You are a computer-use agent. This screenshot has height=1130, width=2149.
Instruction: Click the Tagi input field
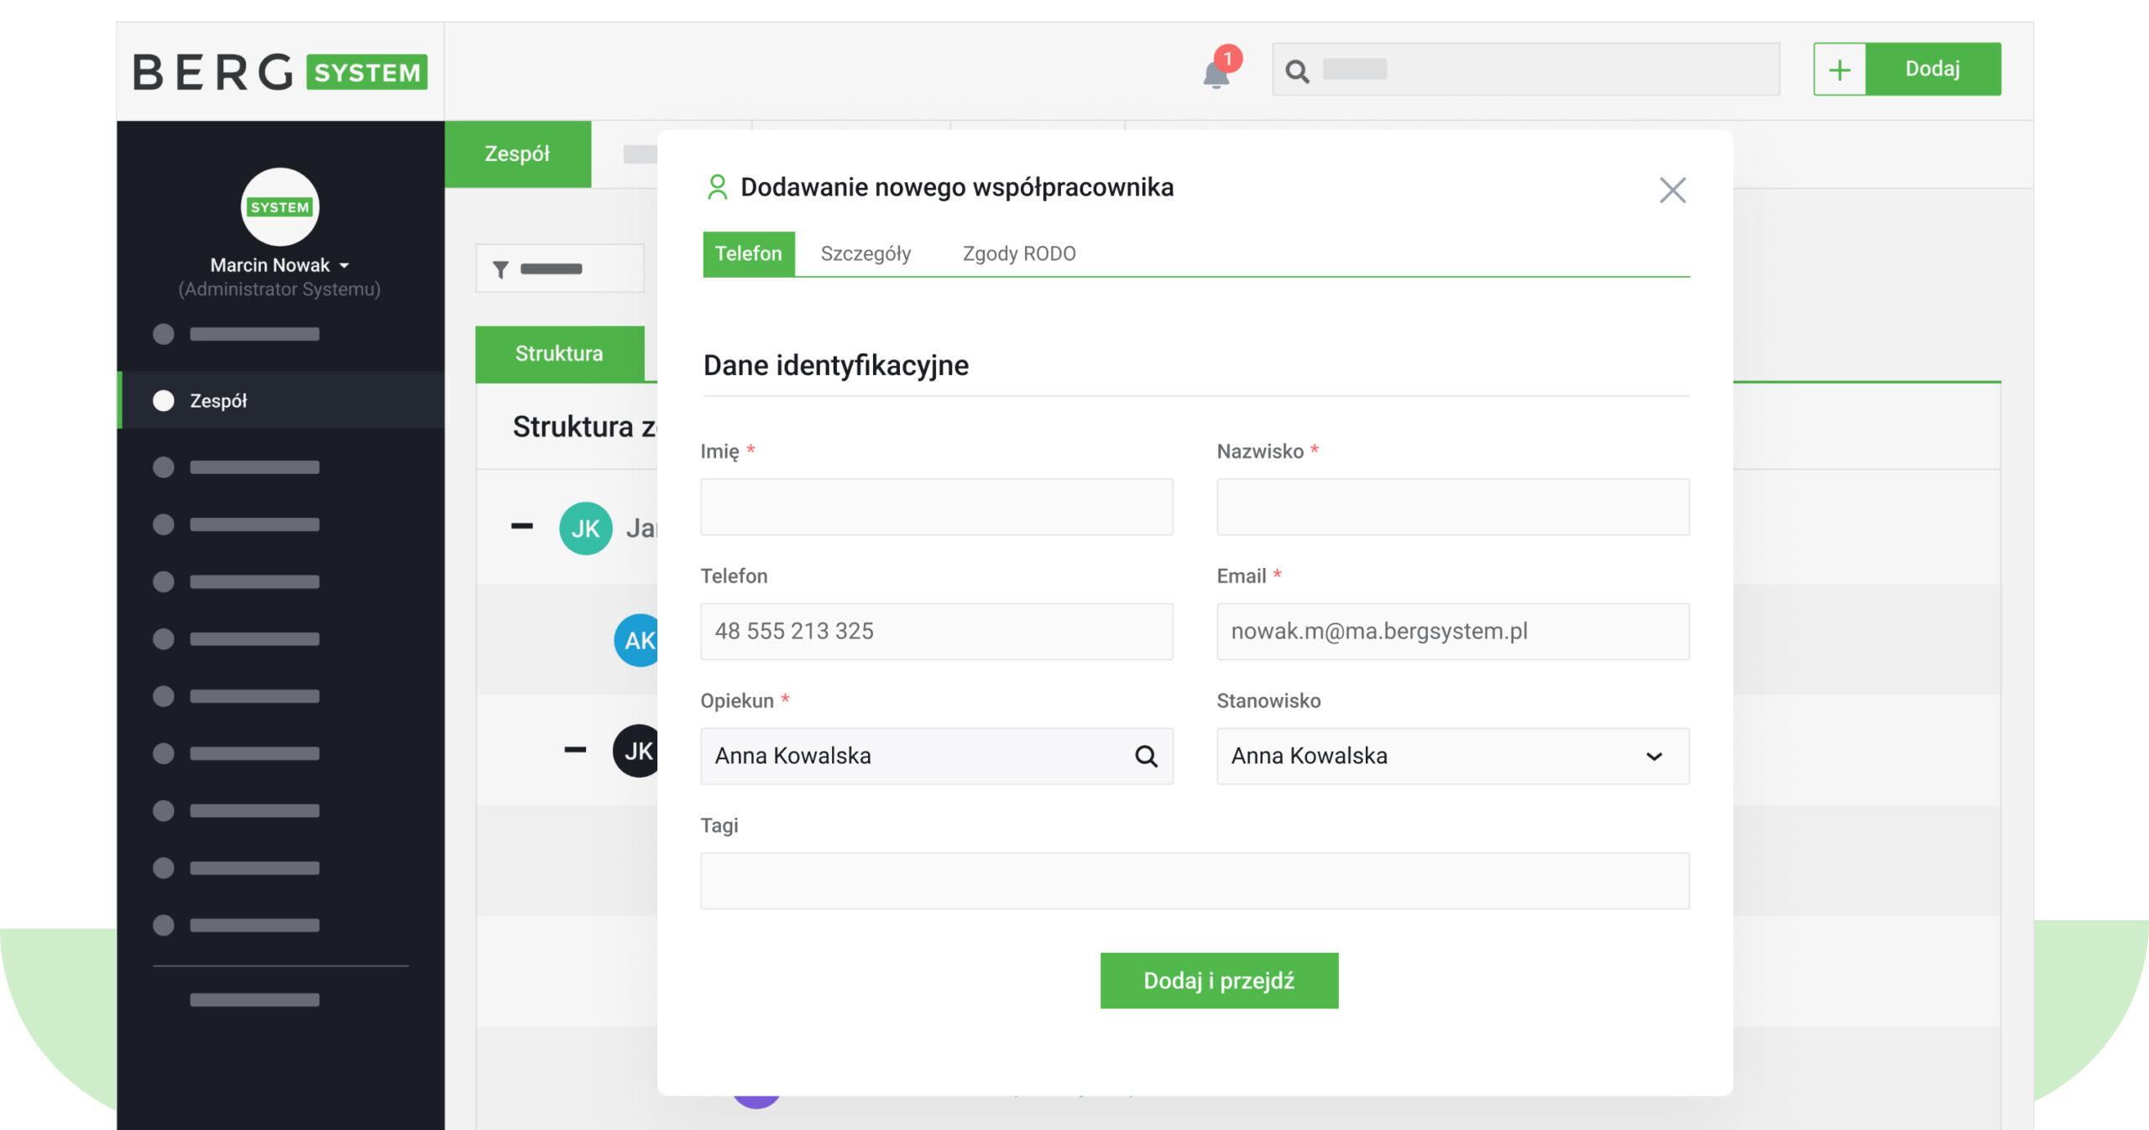click(x=1195, y=881)
